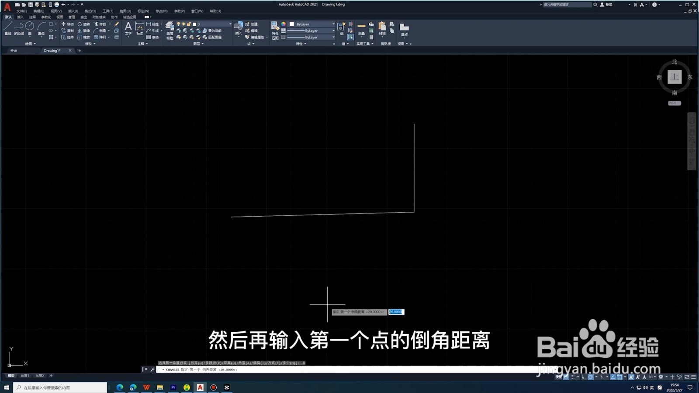Open the 视图 menu
Image resolution: width=699 pixels, height=393 pixels.
56,11
